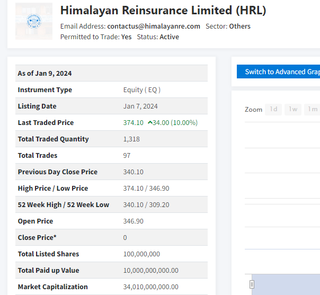Image resolution: width=320 pixels, height=295 pixels.
Task: Click the green up-arrow price change icon
Action: coord(150,123)
